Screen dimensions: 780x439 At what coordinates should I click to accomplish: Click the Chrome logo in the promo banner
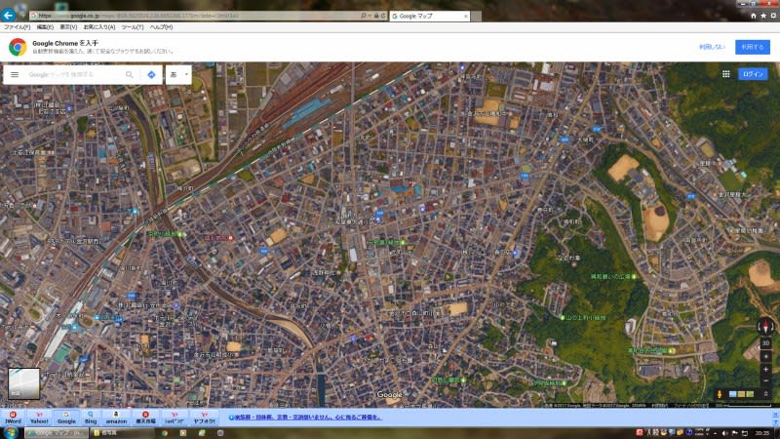tap(18, 47)
